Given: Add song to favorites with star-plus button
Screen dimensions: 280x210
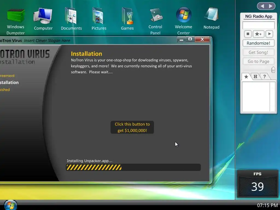Looking at the screenshot, I should 258,34.
